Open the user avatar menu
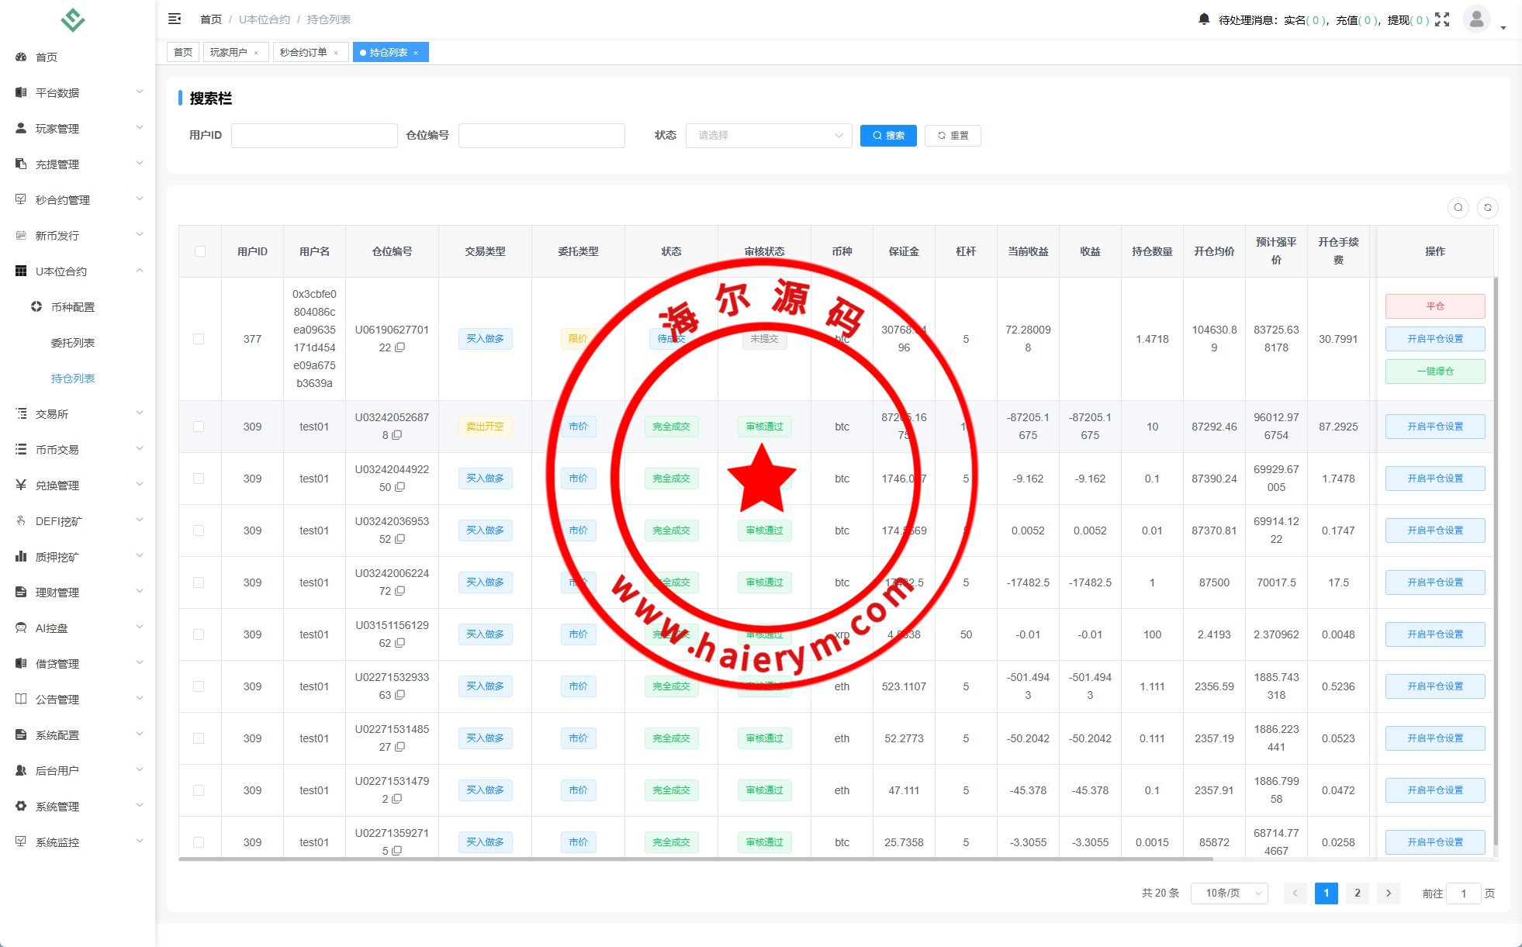Screen dimensions: 1522x947 1476,19
